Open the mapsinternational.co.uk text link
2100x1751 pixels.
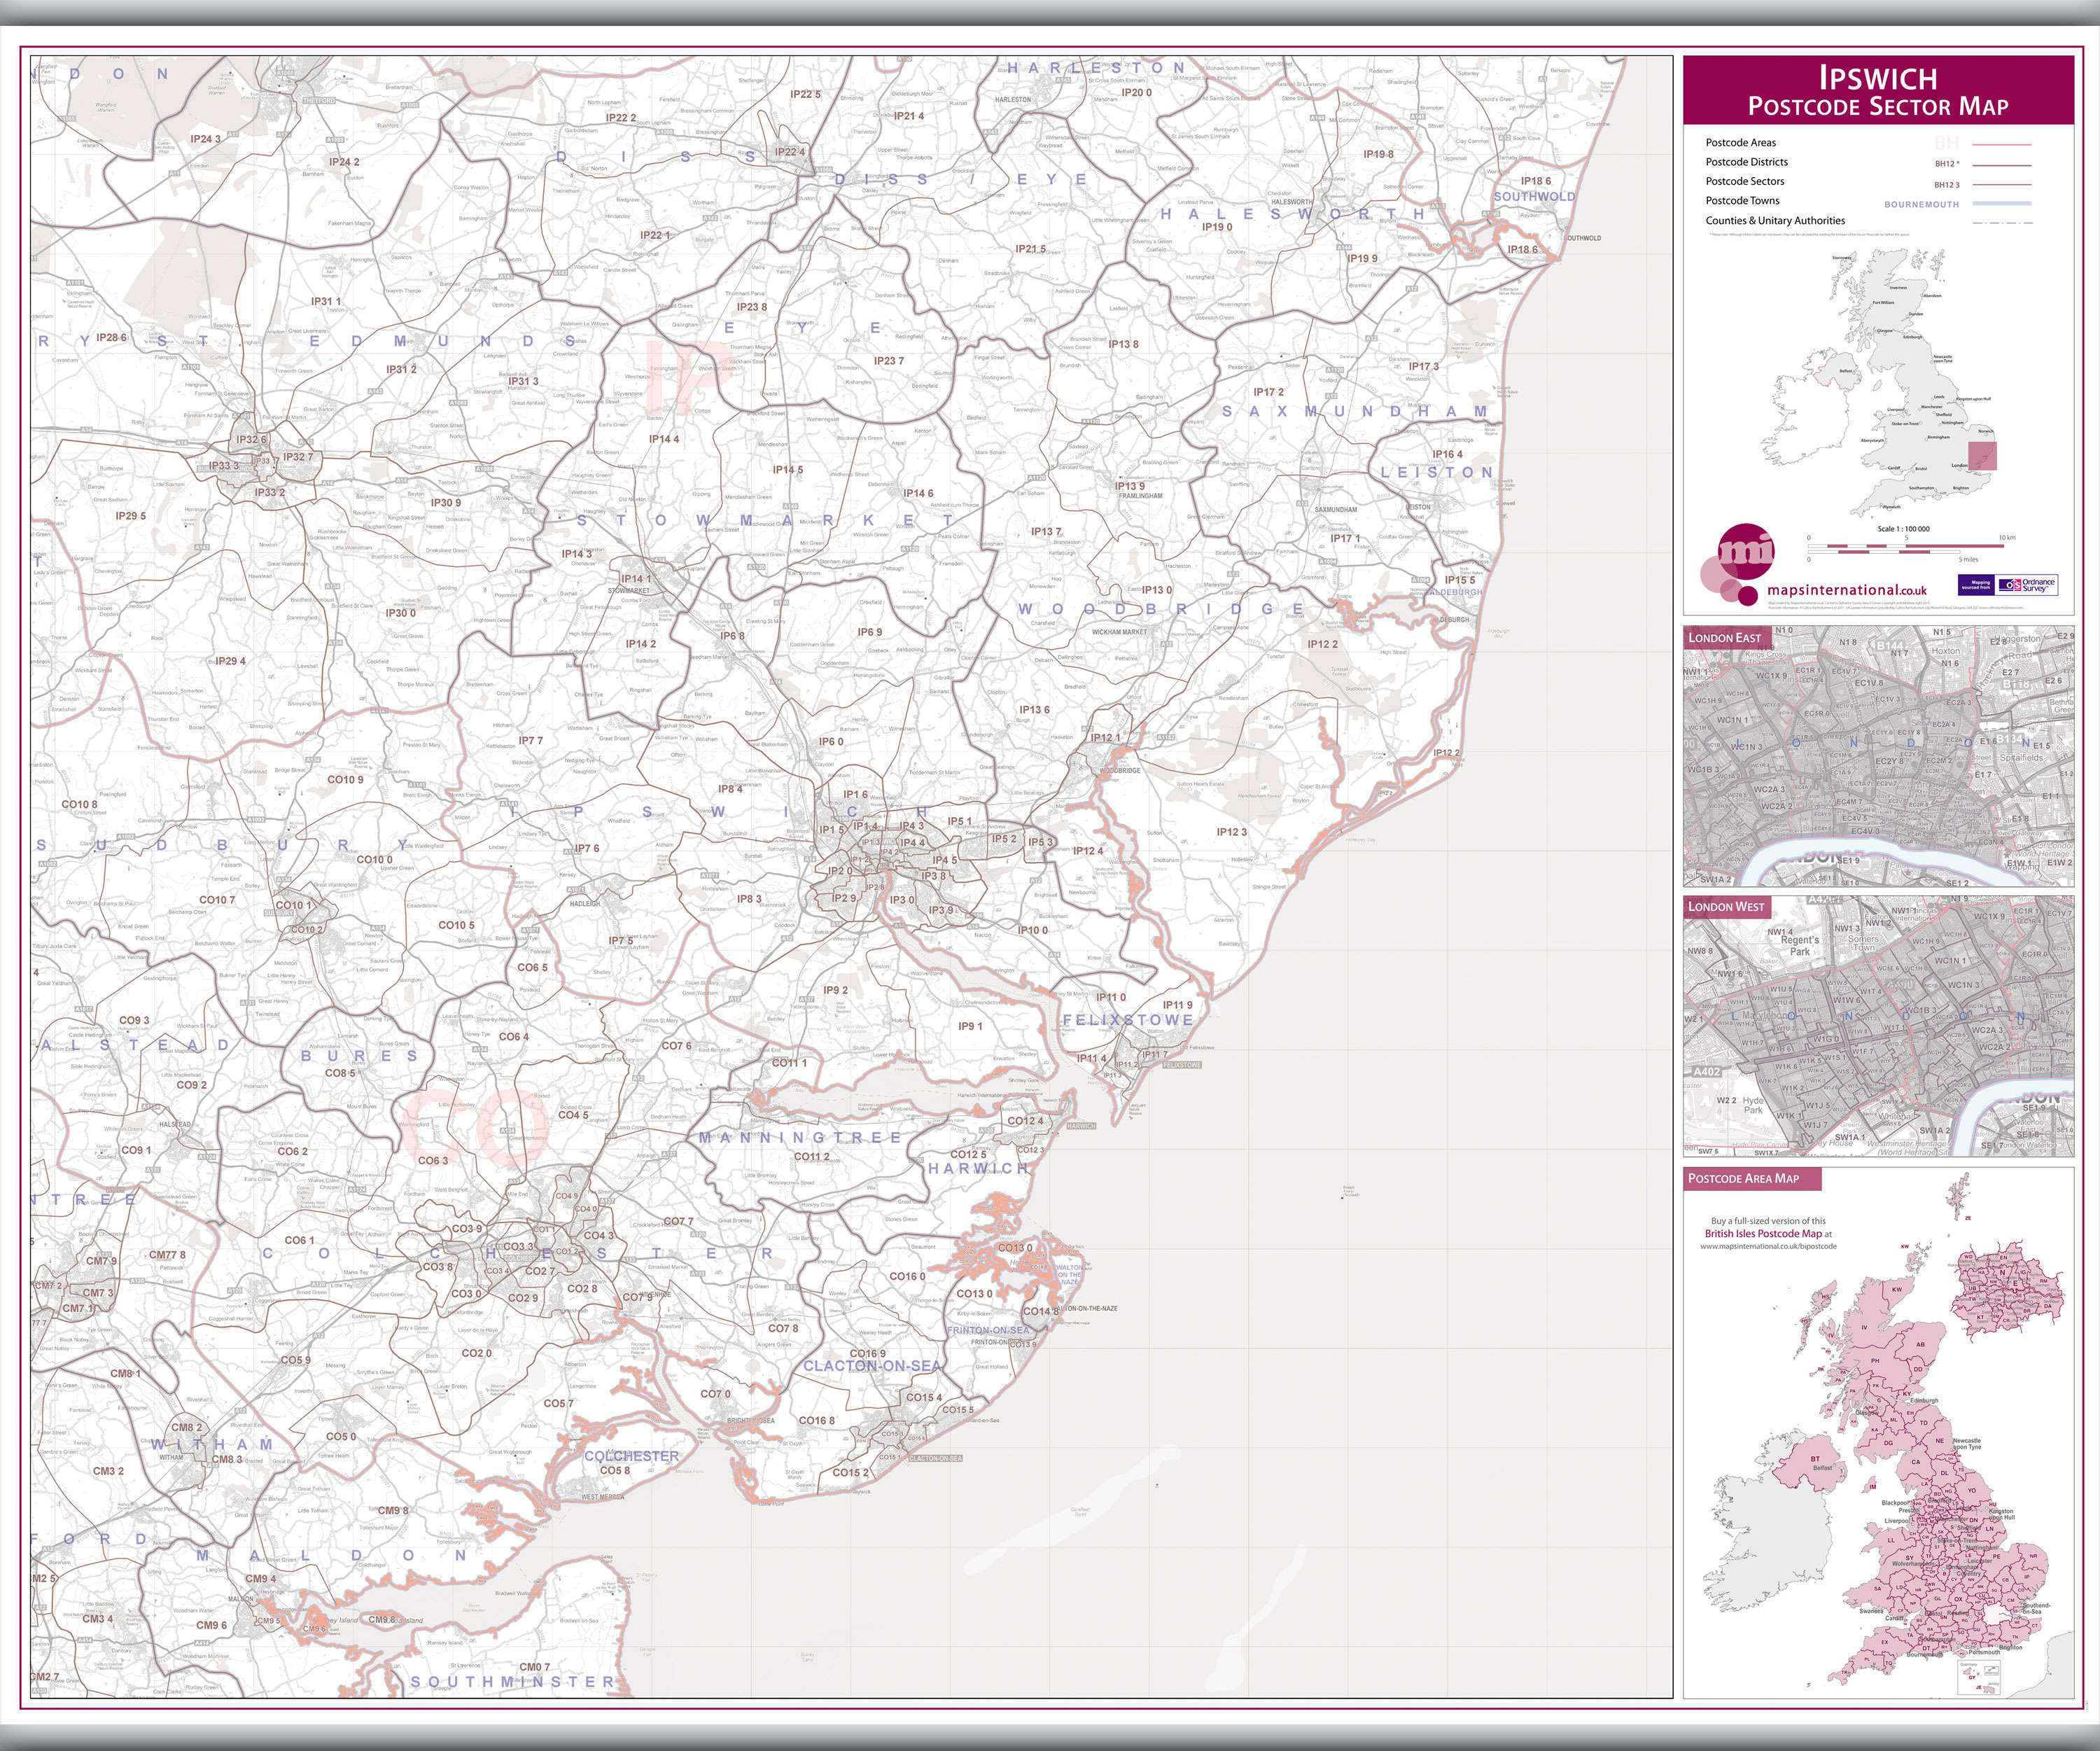(1847, 592)
